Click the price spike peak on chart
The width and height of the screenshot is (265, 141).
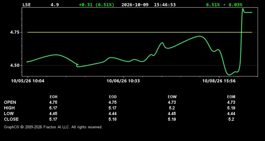[243, 9]
